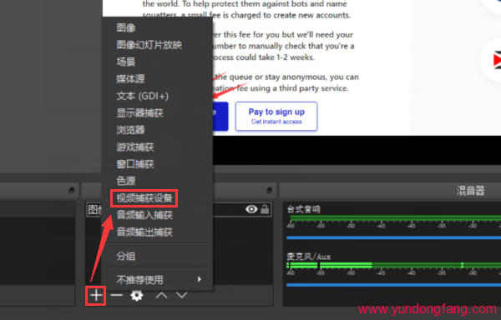This screenshot has height=320, width=501.
Task: Click the 混音器 panel title
Action: [x=470, y=191]
